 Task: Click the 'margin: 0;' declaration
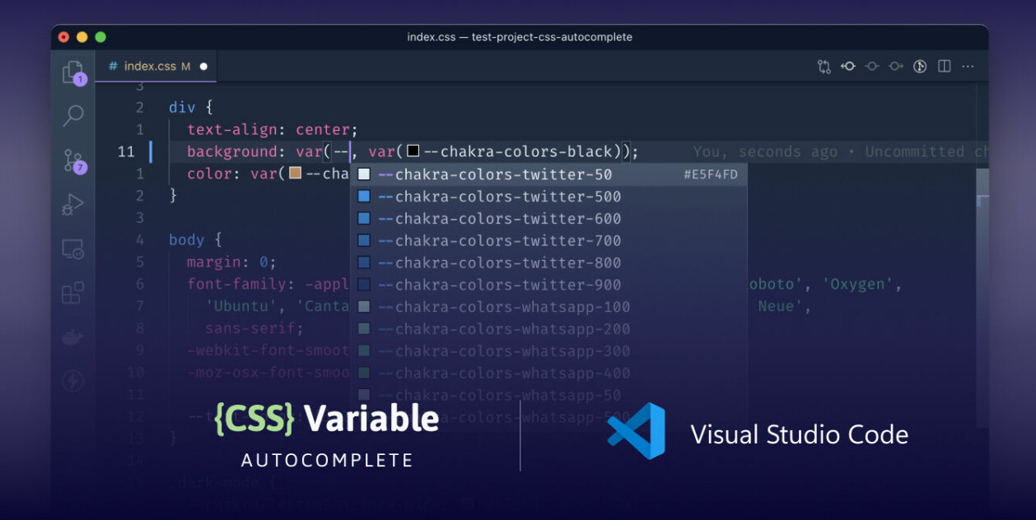point(231,262)
